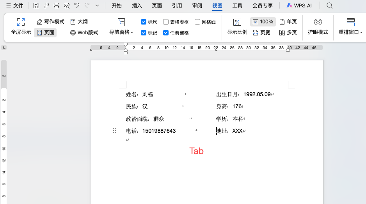Click the tab stop at ruler 22

216,50
